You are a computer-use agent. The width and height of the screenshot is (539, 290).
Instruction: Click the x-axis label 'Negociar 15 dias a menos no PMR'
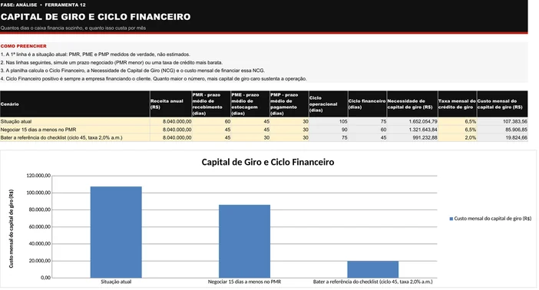tap(244, 282)
